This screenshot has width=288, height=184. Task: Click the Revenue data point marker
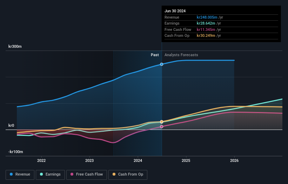point(161,64)
